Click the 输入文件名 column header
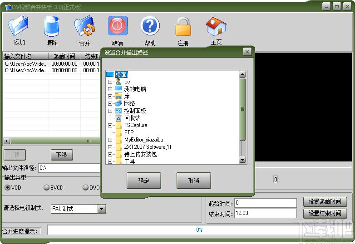 click(x=25, y=56)
